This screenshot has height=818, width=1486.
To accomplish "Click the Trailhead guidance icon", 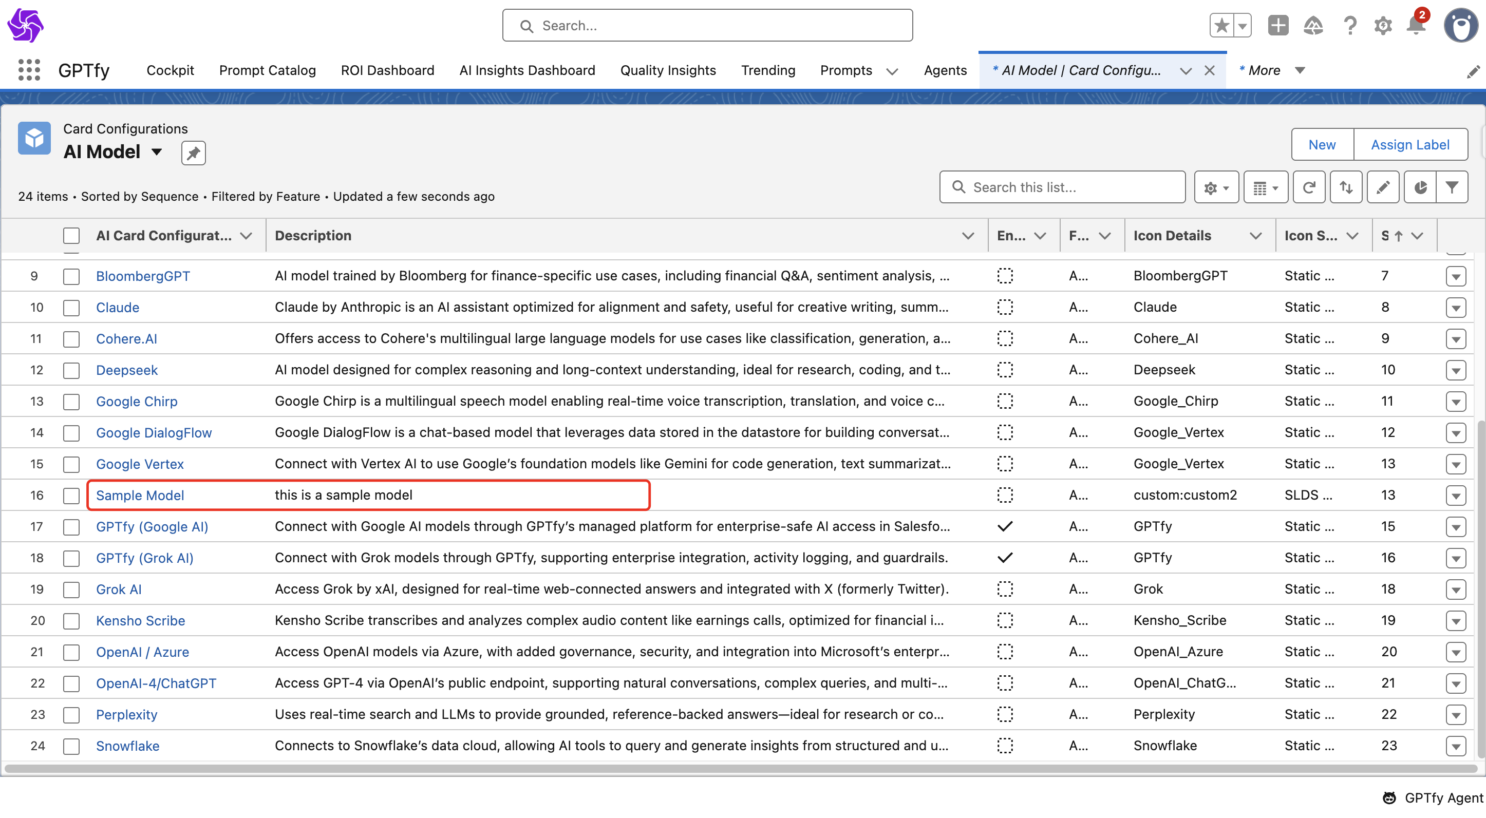I will 1313,25.
